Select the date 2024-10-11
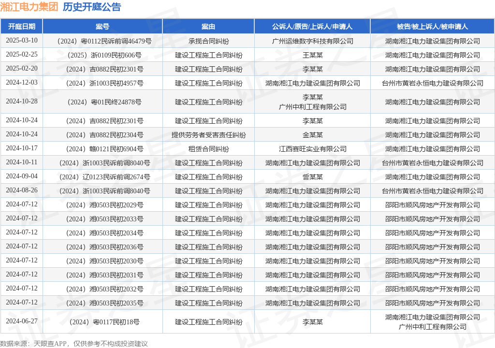The width and height of the screenshot is (495, 348). (x=21, y=162)
